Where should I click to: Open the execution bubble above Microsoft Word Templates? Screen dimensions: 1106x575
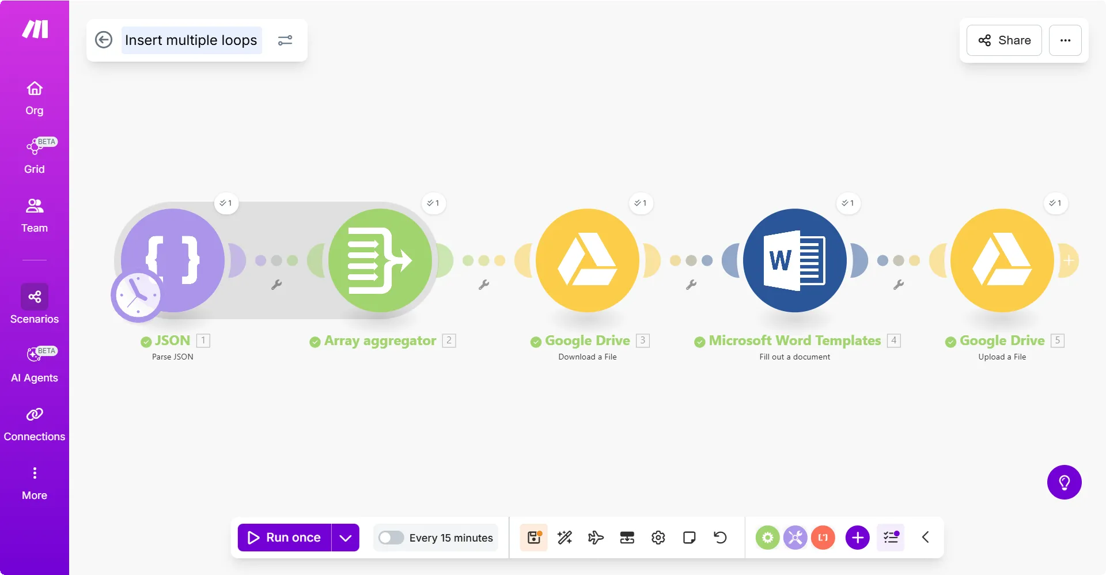pyautogui.click(x=848, y=203)
